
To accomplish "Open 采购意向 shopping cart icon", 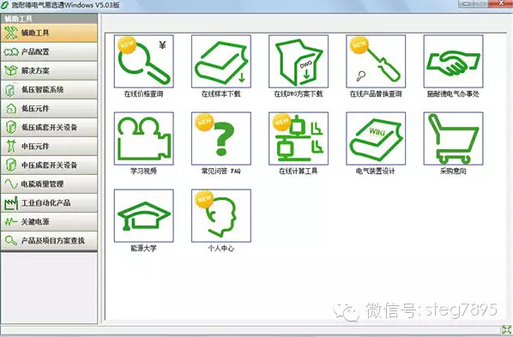I will click(453, 138).
